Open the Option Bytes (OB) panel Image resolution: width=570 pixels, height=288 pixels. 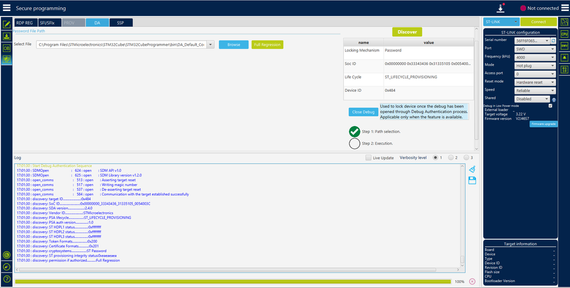pyautogui.click(x=6, y=48)
